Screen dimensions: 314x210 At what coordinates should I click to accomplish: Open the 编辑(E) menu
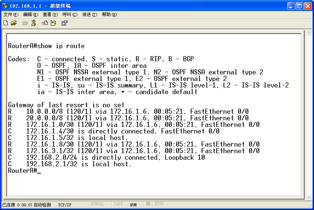point(30,15)
